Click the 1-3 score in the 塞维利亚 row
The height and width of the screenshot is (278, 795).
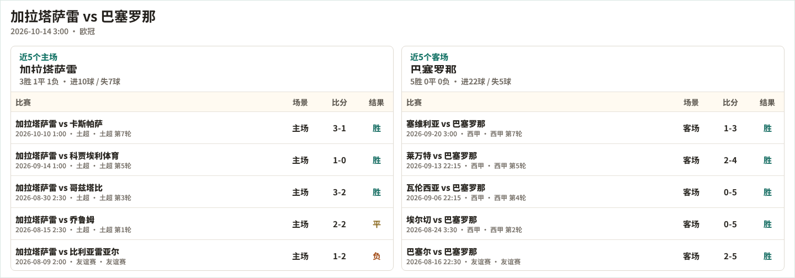[x=730, y=128]
